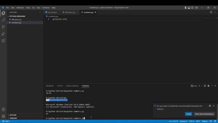Open Source Control view
This screenshot has height=123, width=218.
pos(3,27)
